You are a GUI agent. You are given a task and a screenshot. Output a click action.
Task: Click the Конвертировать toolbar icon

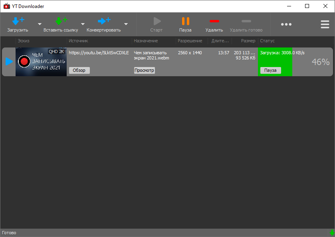click(x=104, y=21)
